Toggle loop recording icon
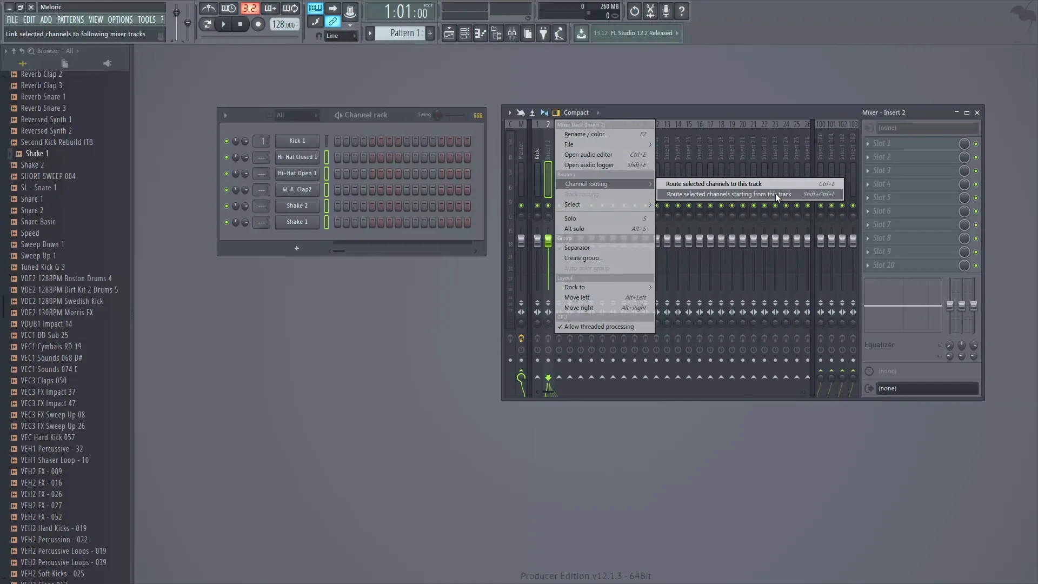The height and width of the screenshot is (584, 1038). tap(290, 9)
